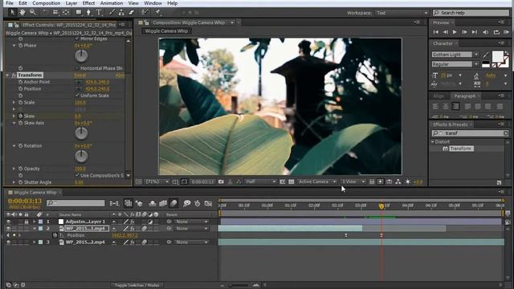514x289 pixels.
Task: Toggle the composition mini-flowchart icon
Action: tap(114, 203)
